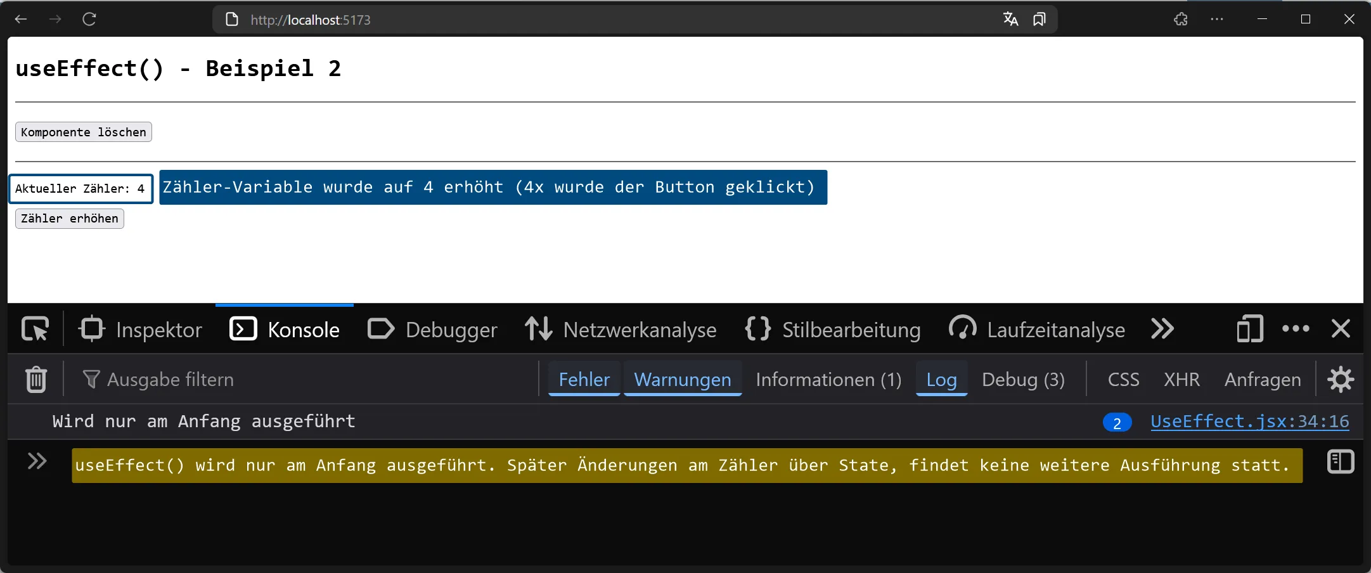1371x573 pixels.
Task: Close the developer tools panel
Action: (x=1341, y=329)
